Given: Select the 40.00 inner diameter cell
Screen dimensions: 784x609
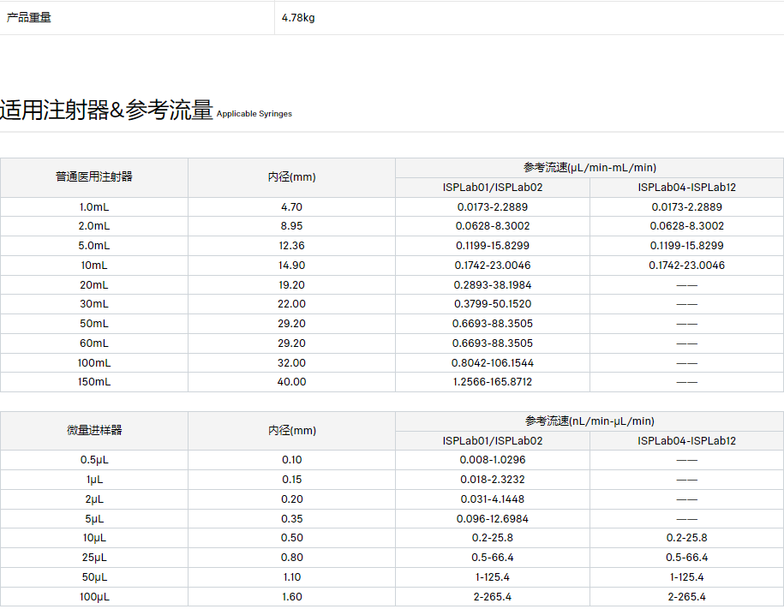Looking at the screenshot, I should coord(291,382).
